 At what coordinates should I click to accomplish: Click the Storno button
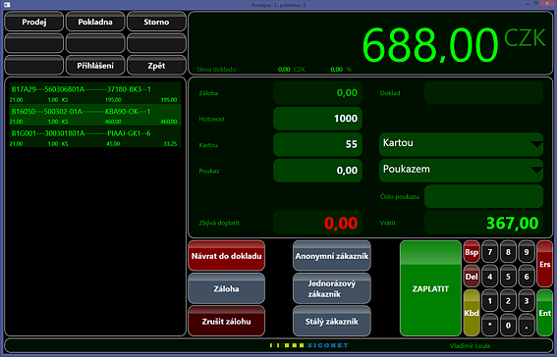156,22
